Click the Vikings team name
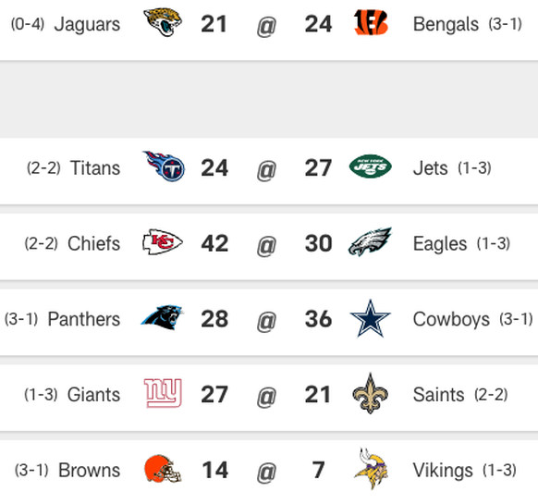Viewport: 538px width, 504px height. tap(443, 471)
